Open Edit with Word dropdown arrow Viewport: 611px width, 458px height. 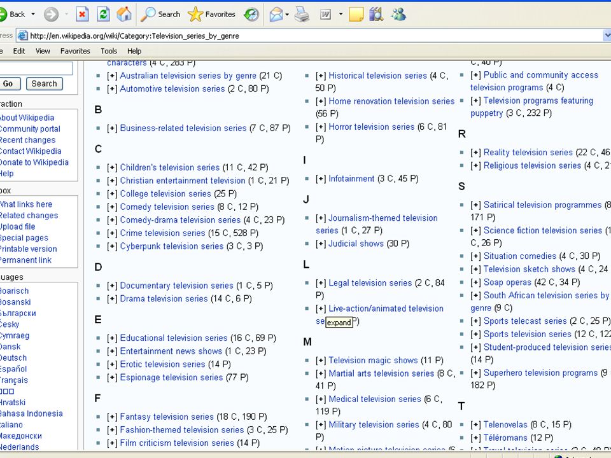click(x=341, y=15)
